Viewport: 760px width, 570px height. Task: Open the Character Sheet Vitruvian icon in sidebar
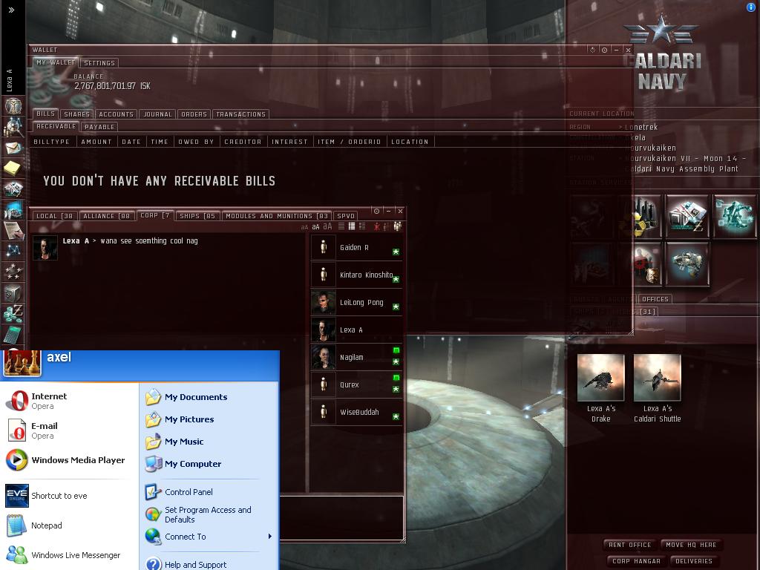13,105
